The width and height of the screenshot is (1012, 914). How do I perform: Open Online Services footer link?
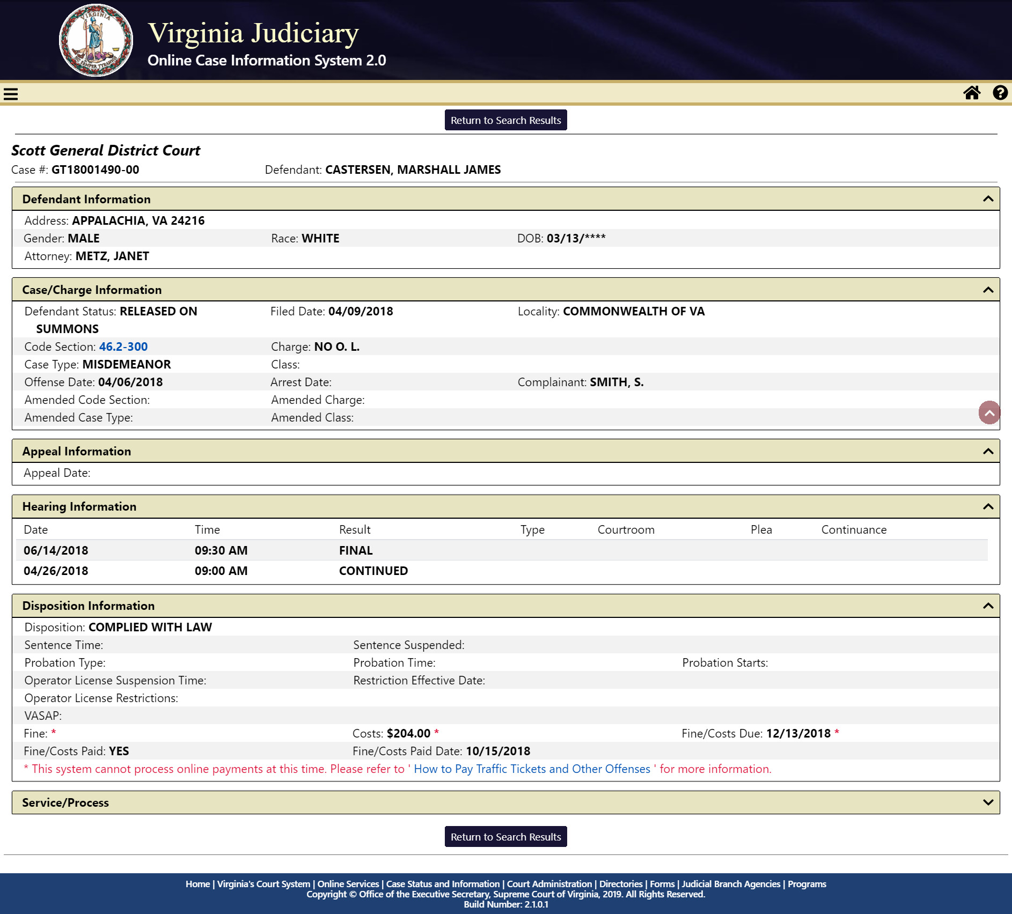348,884
